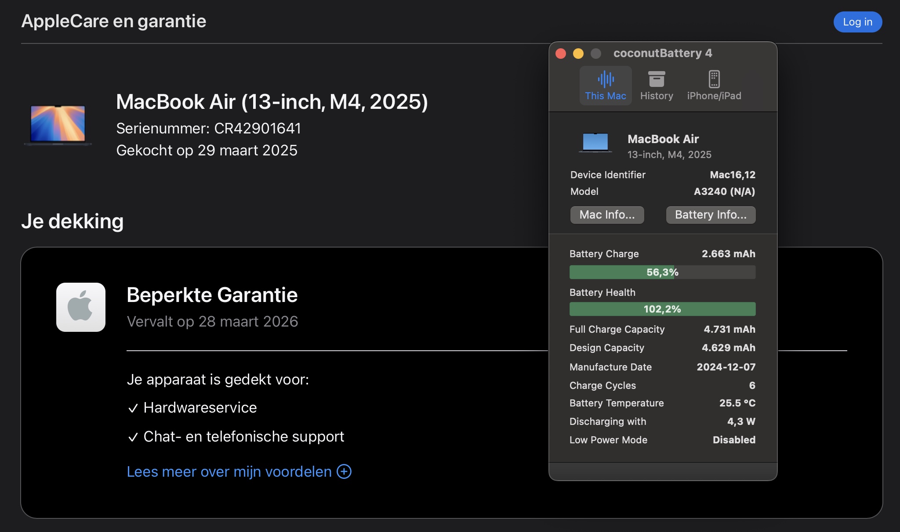Click the Battery Charge 56,3% bar
Viewport: 900px width, 532px height.
click(x=662, y=272)
